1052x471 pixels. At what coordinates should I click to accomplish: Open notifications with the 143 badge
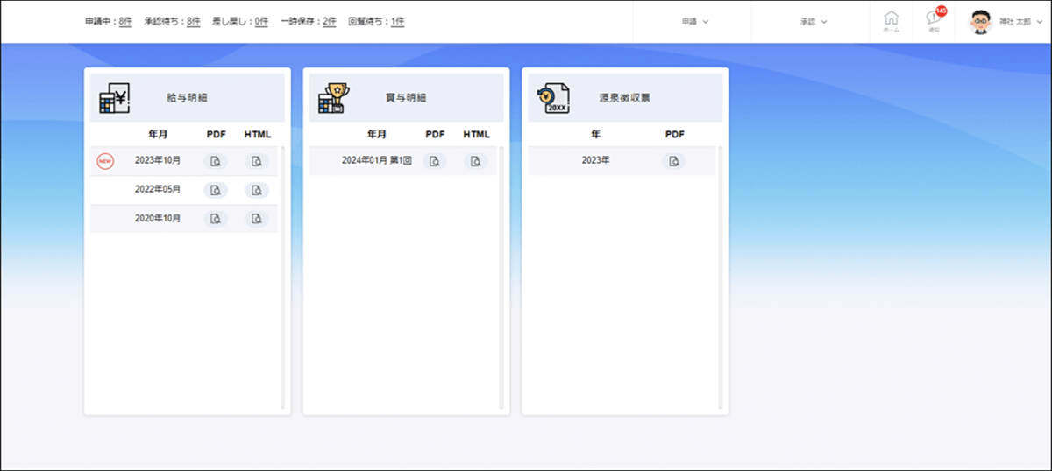(935, 20)
